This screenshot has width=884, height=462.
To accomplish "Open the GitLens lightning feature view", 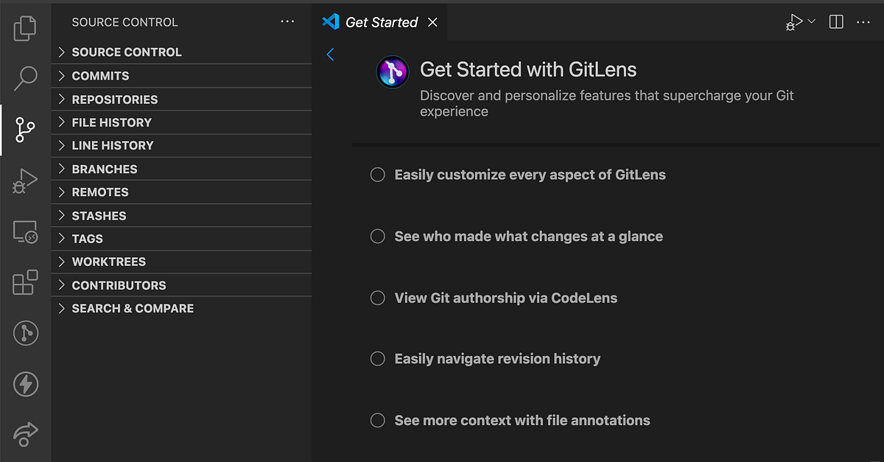I will (x=25, y=384).
